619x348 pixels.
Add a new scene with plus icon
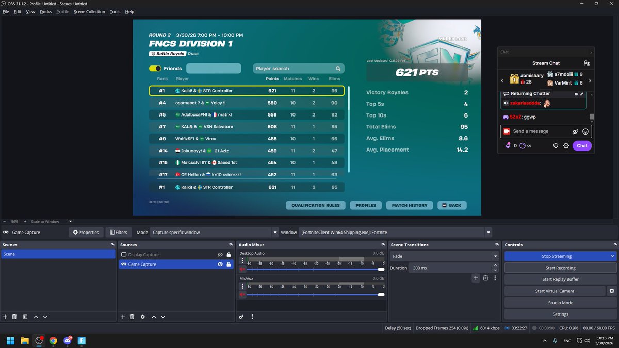tap(5, 317)
